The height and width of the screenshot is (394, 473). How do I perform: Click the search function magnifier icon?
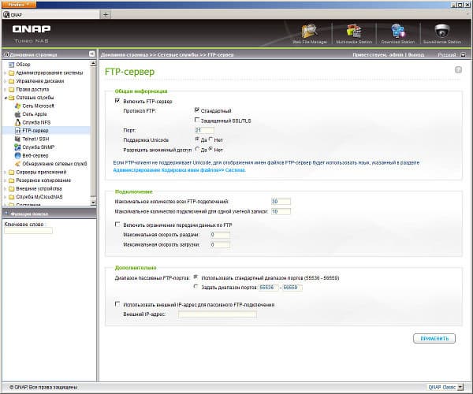[6, 214]
